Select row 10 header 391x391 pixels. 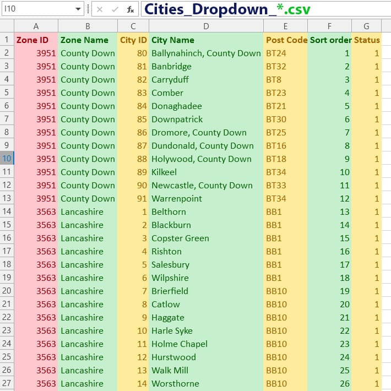(x=7, y=159)
